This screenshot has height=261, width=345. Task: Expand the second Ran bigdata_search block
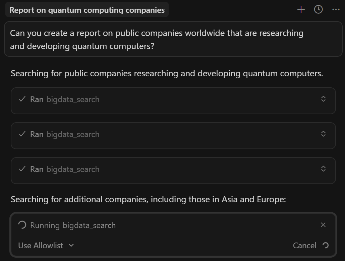pyautogui.click(x=323, y=133)
